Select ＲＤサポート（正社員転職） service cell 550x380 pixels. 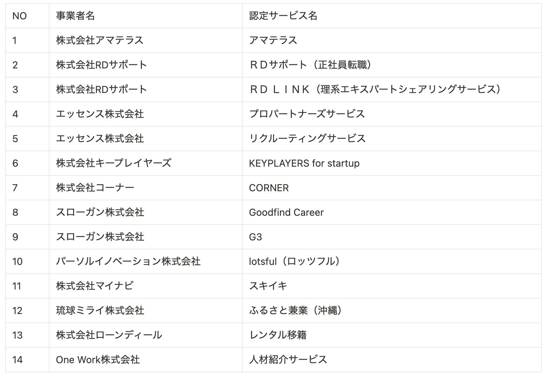point(310,65)
